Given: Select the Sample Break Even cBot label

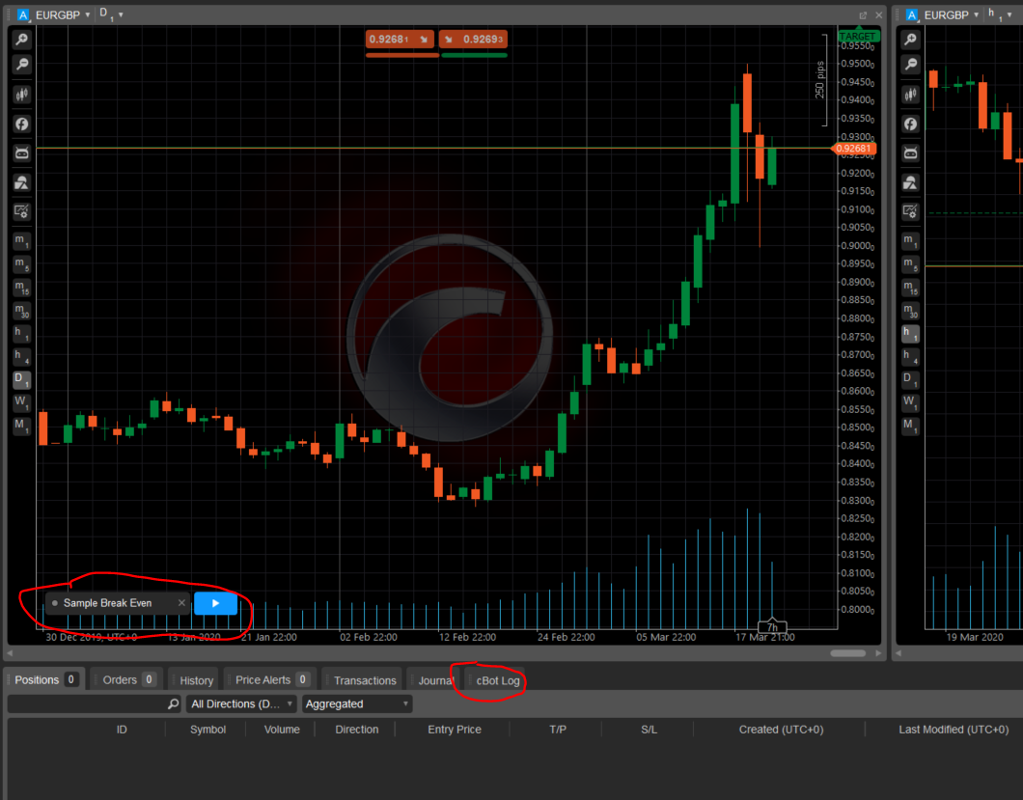Looking at the screenshot, I should 108,603.
